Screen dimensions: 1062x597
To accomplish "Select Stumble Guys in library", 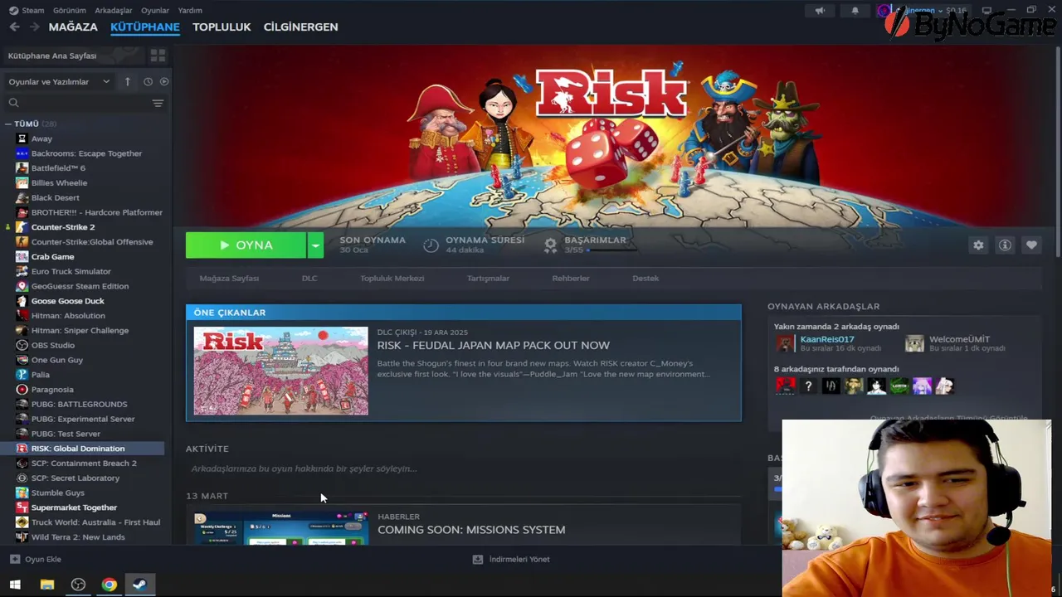I will point(58,493).
